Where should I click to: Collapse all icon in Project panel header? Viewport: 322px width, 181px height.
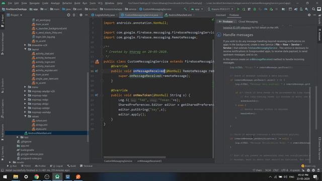click(x=74, y=15)
